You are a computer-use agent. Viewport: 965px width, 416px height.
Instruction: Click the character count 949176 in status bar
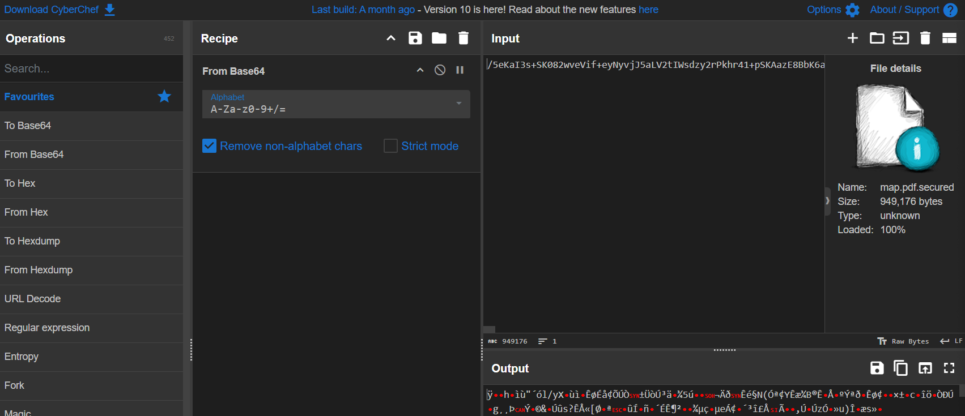coord(508,341)
